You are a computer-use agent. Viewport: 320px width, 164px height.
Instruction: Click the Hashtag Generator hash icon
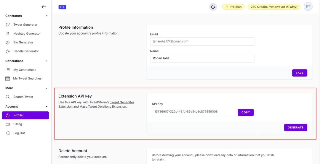(x=7, y=34)
